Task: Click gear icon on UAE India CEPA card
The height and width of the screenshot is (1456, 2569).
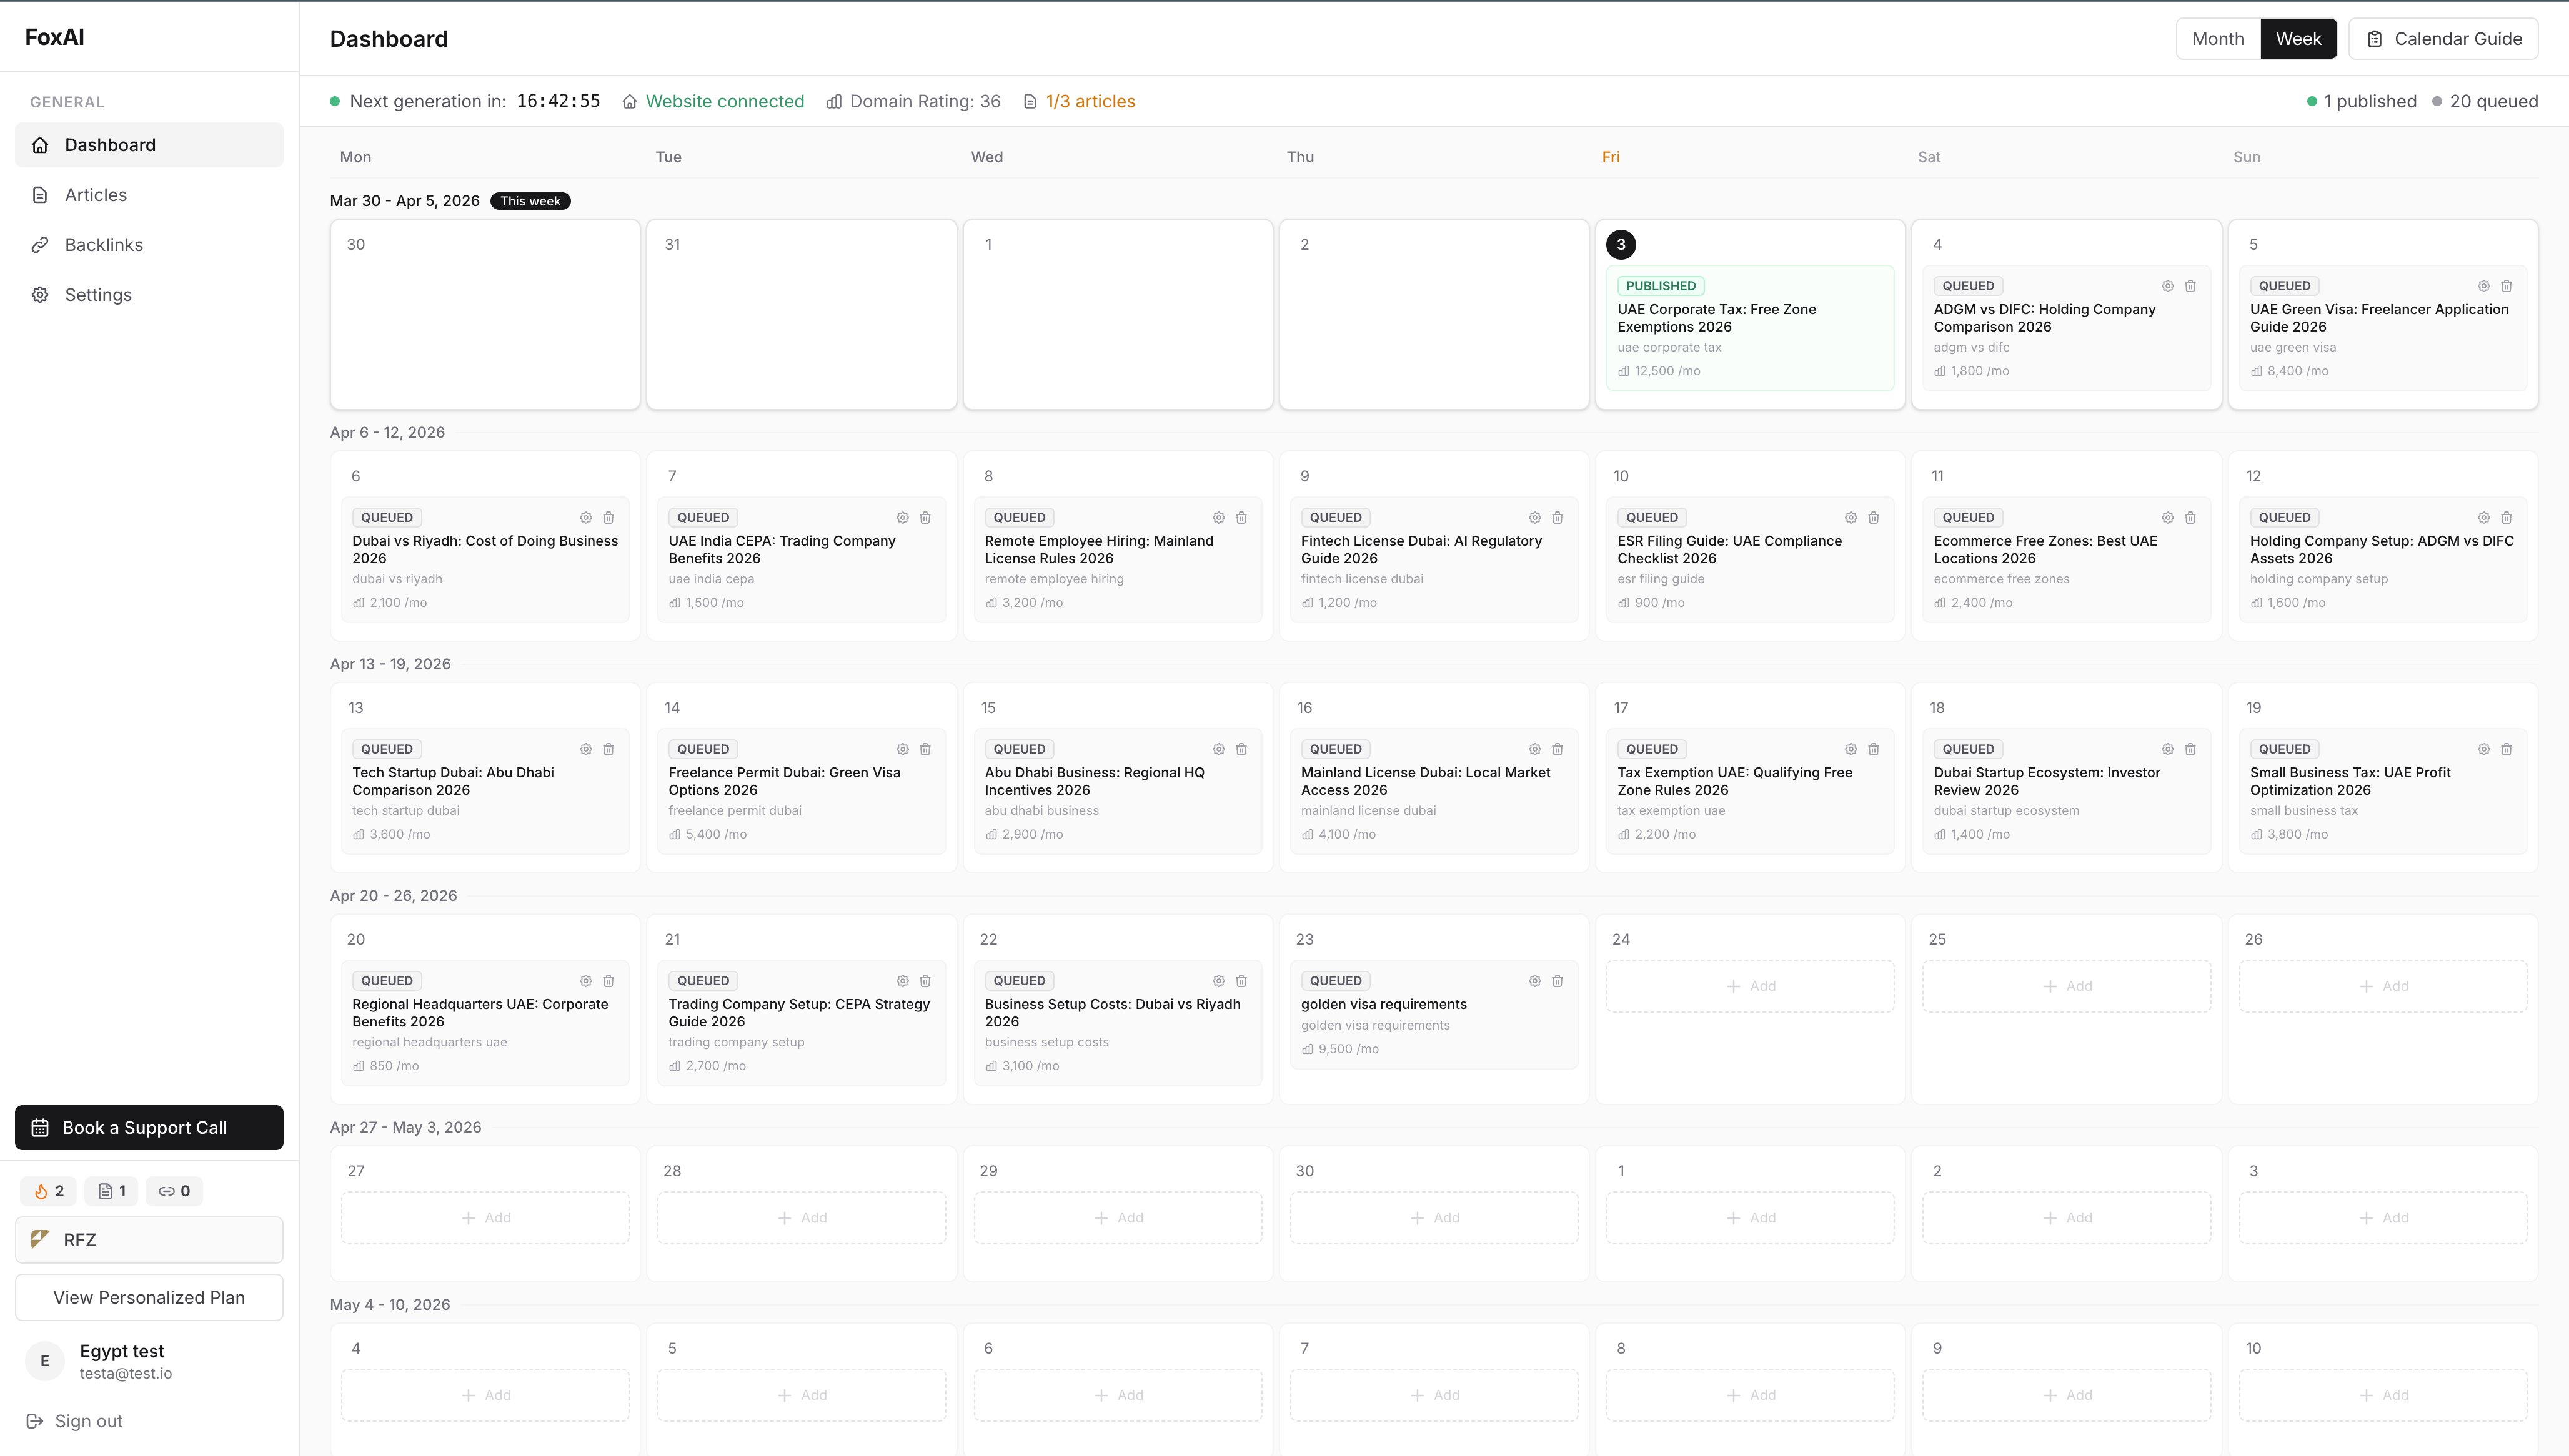Action: [x=902, y=518]
